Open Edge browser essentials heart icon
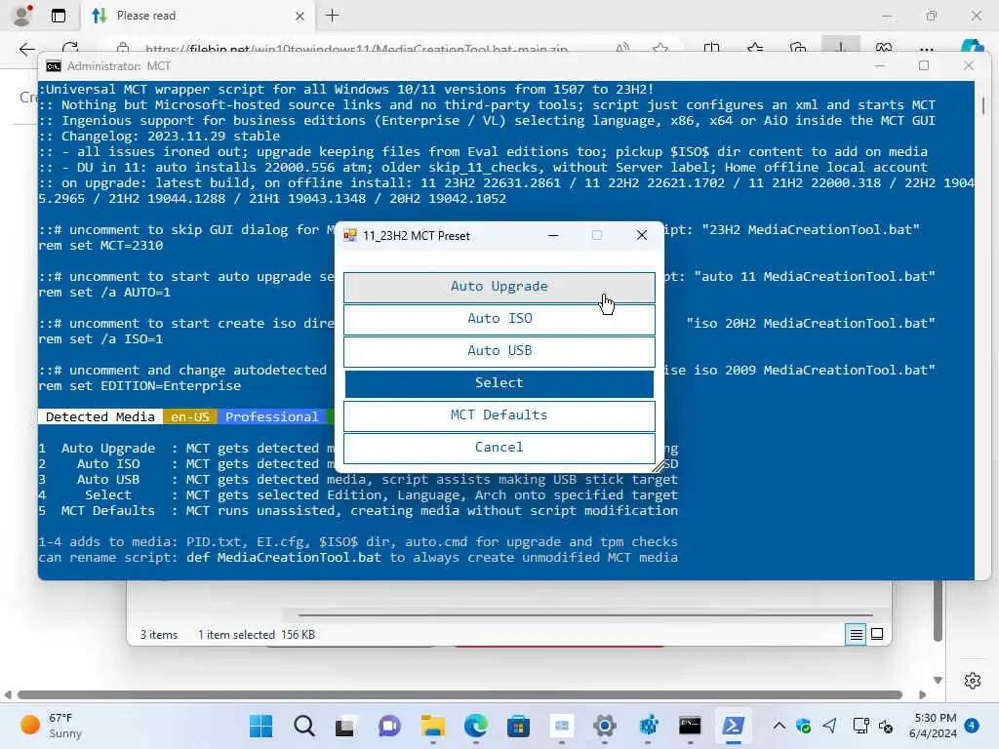This screenshot has width=999, height=749. (x=884, y=49)
